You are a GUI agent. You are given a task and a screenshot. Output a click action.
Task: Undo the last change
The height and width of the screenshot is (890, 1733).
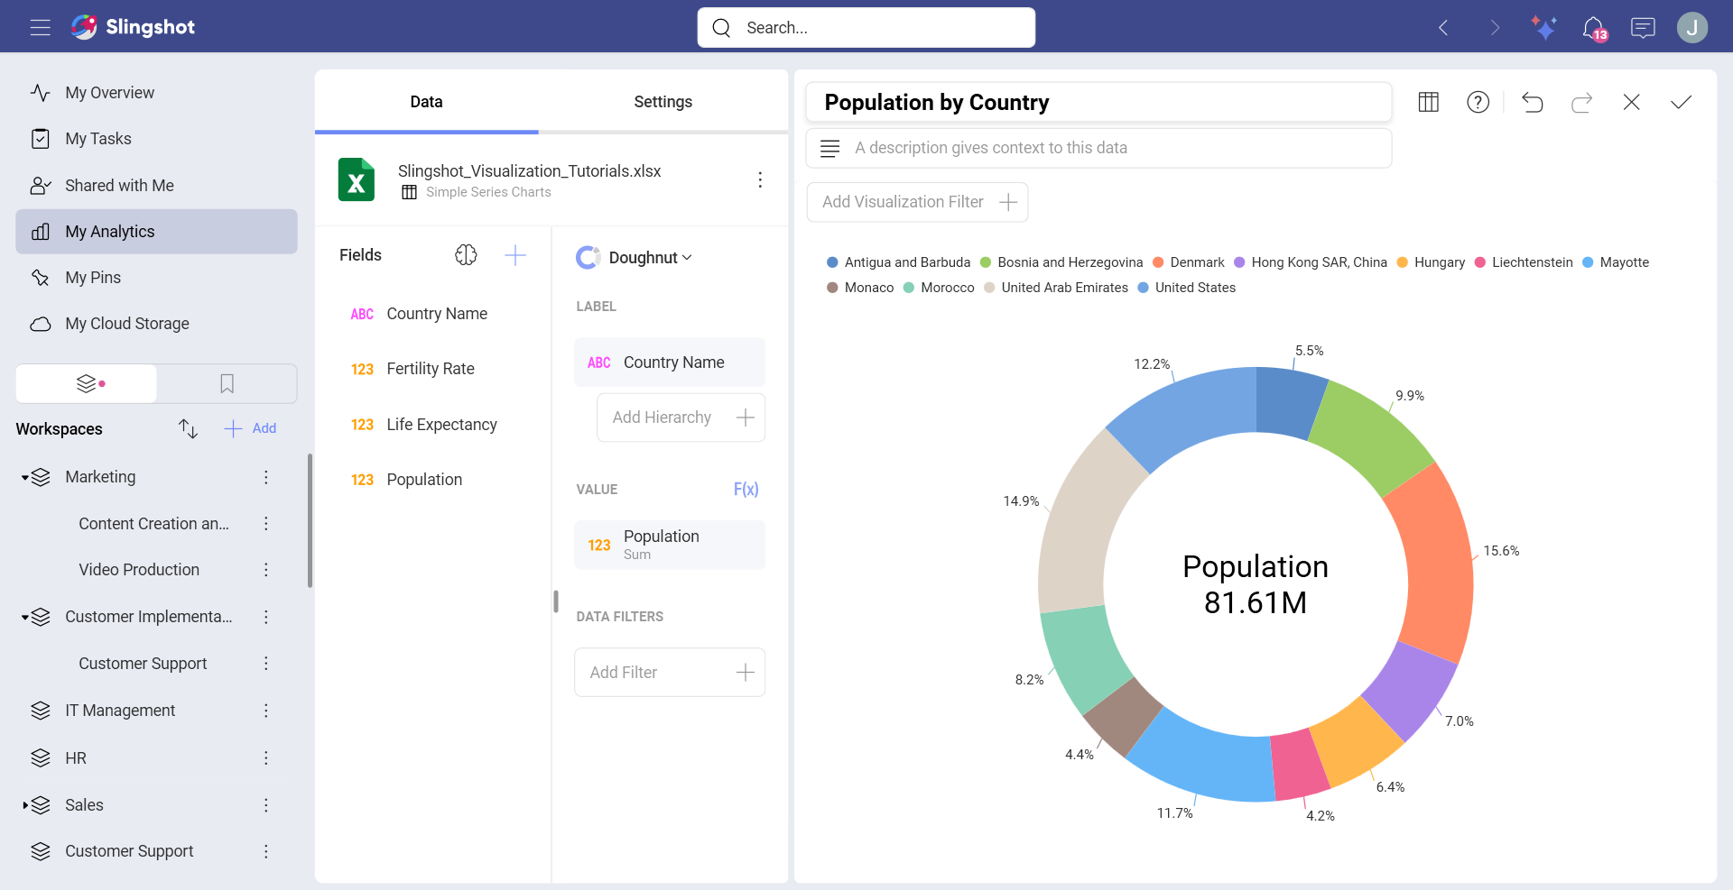tap(1533, 102)
